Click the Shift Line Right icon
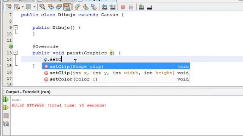Viewport: 243px width, 136px height. coord(112,7)
